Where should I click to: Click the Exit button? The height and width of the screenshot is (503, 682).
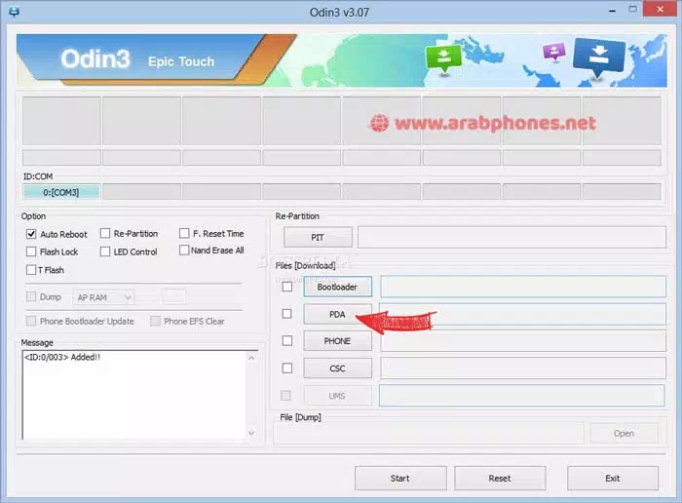pos(613,479)
